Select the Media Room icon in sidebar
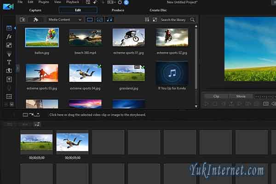The height and width of the screenshot is (184, 276). point(9,28)
